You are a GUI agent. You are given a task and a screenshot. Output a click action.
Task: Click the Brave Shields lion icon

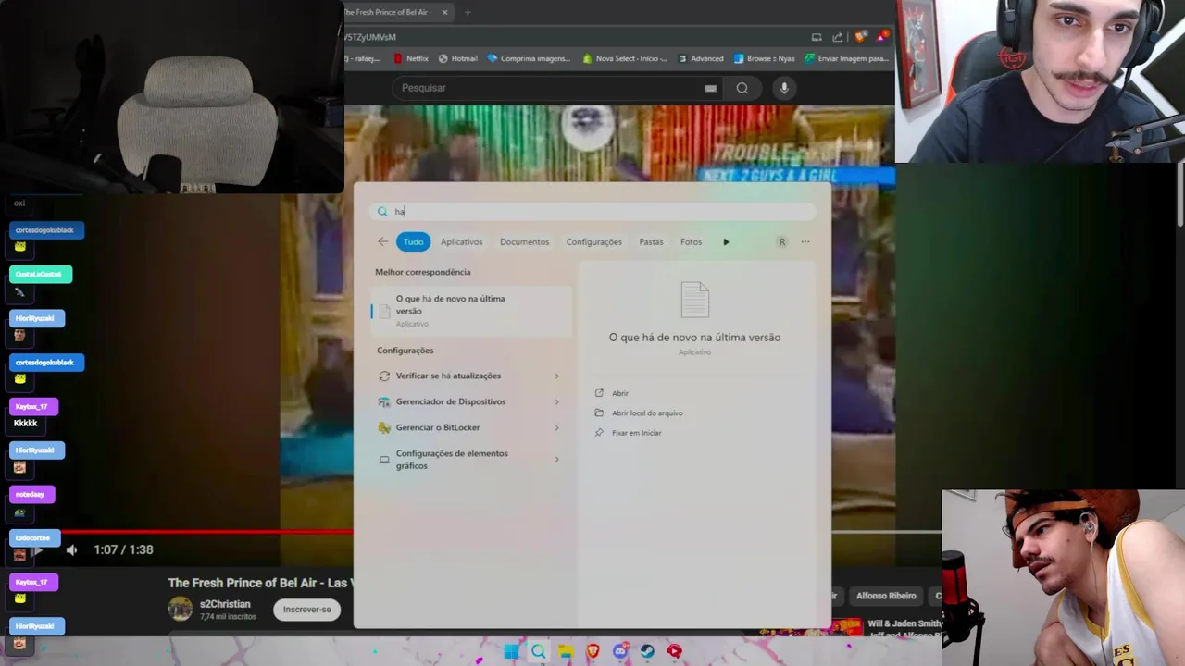pyautogui.click(x=861, y=37)
